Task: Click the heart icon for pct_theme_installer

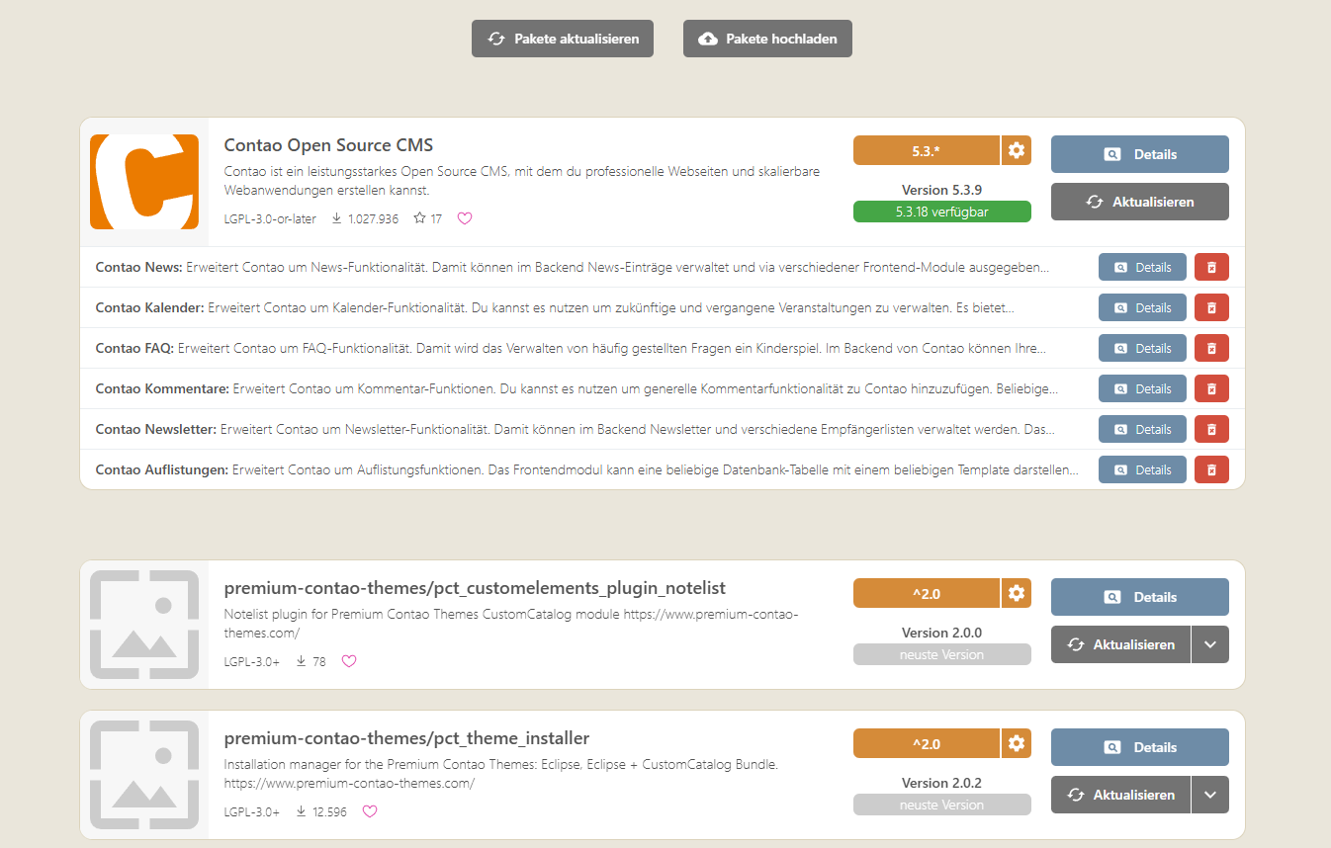Action: tap(370, 811)
